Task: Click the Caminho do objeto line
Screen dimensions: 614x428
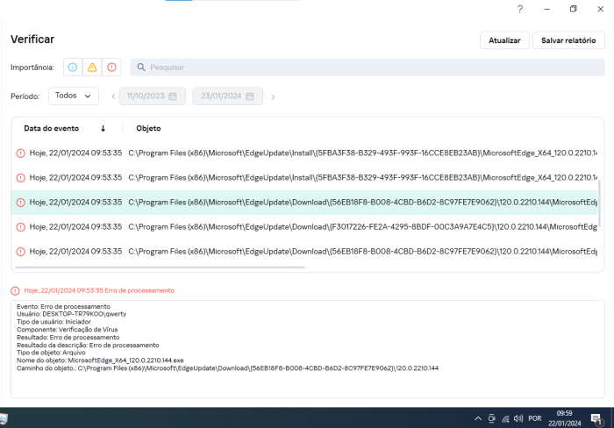Action: click(227, 368)
